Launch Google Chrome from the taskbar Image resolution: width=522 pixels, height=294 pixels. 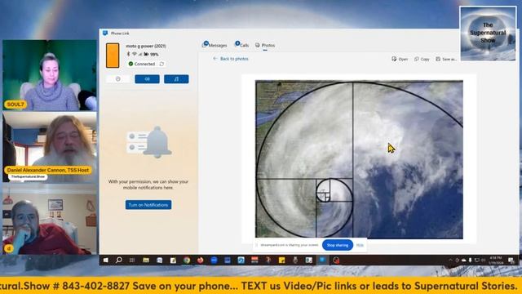(x=187, y=261)
